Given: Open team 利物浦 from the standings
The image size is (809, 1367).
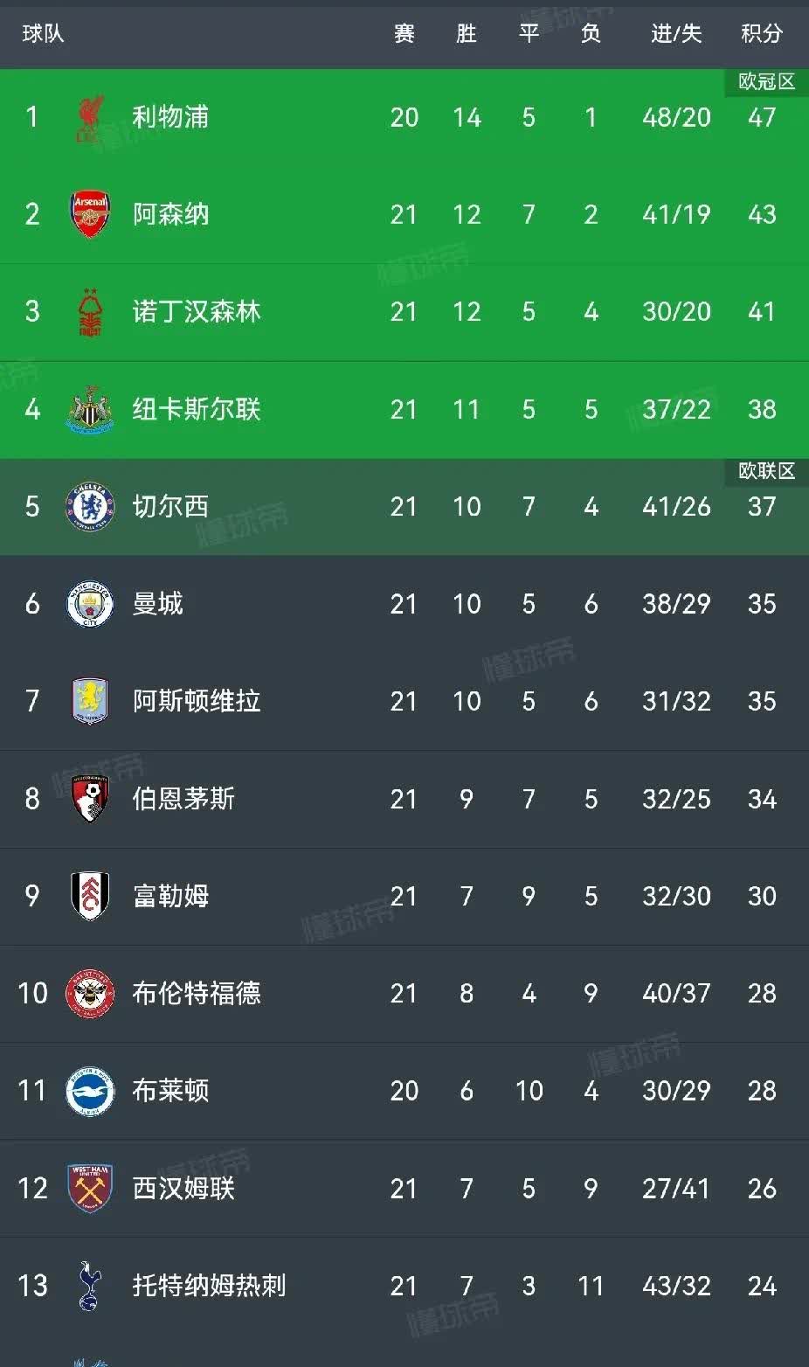Looking at the screenshot, I should 169,116.
